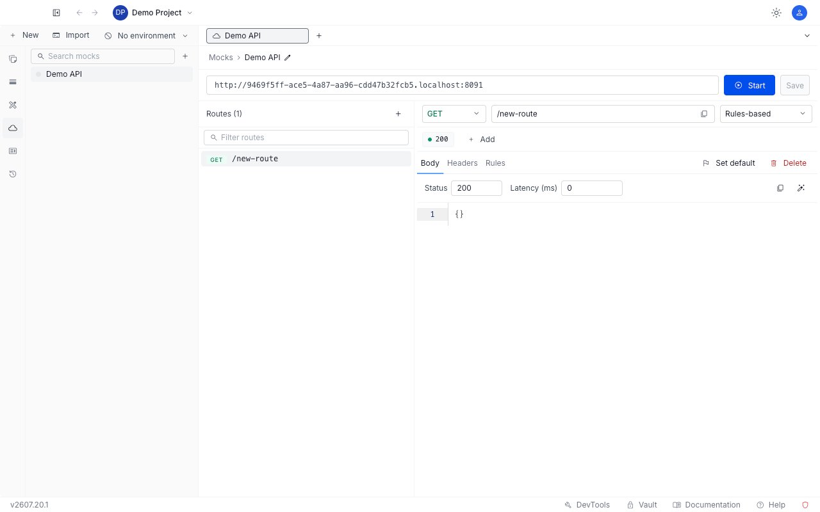
Task: Start the mock server
Action: click(750, 85)
